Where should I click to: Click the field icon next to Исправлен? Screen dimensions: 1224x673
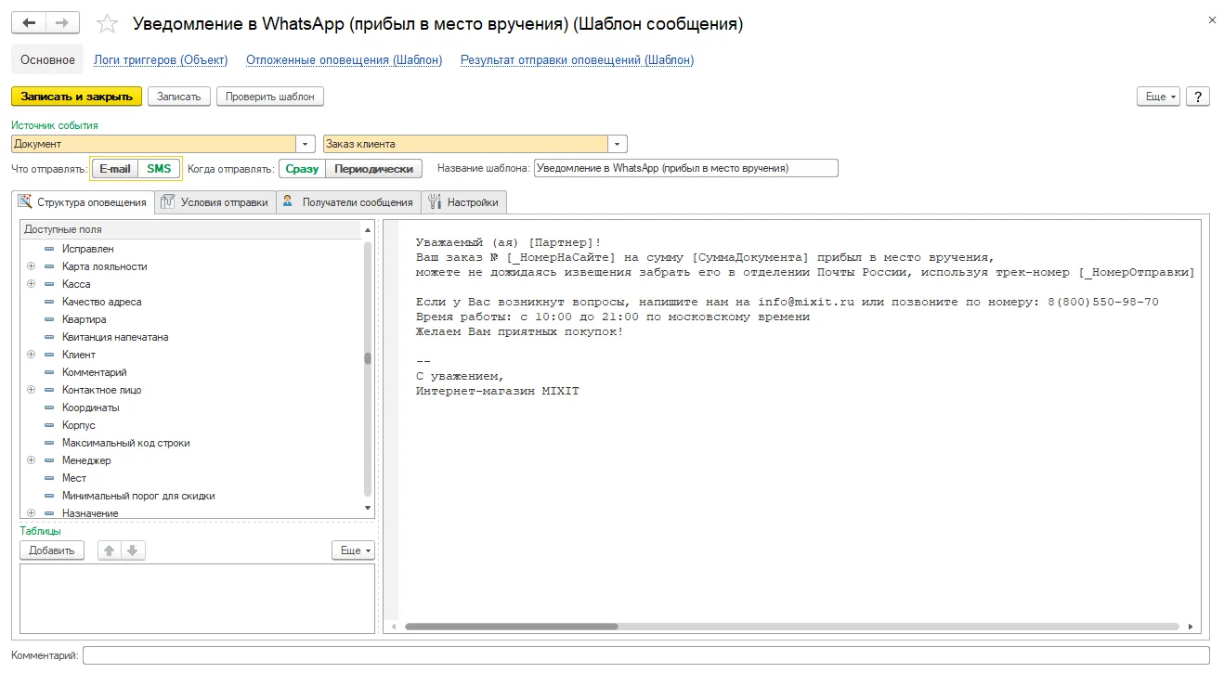[x=49, y=249]
